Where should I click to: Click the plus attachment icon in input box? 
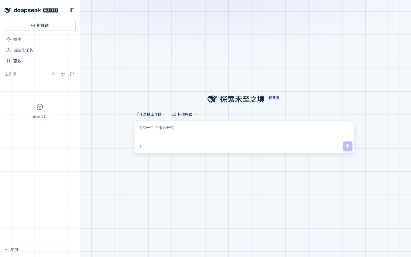[x=140, y=147]
